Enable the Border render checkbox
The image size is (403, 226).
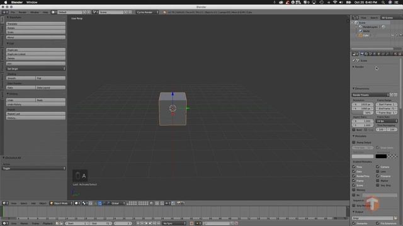coord(354,130)
